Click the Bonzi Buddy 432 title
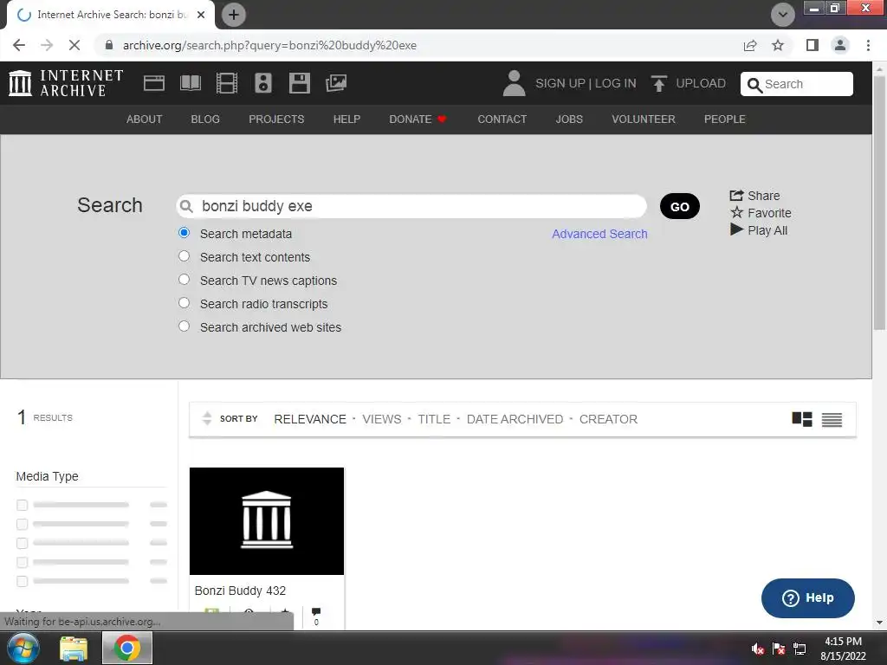 tap(240, 591)
